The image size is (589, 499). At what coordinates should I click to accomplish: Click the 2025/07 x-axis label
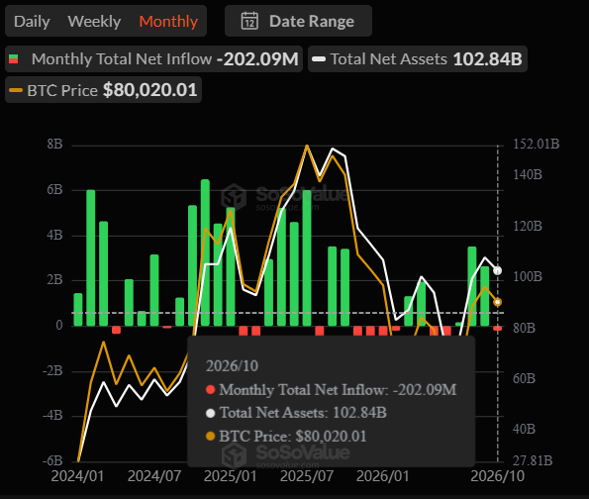tap(307, 476)
